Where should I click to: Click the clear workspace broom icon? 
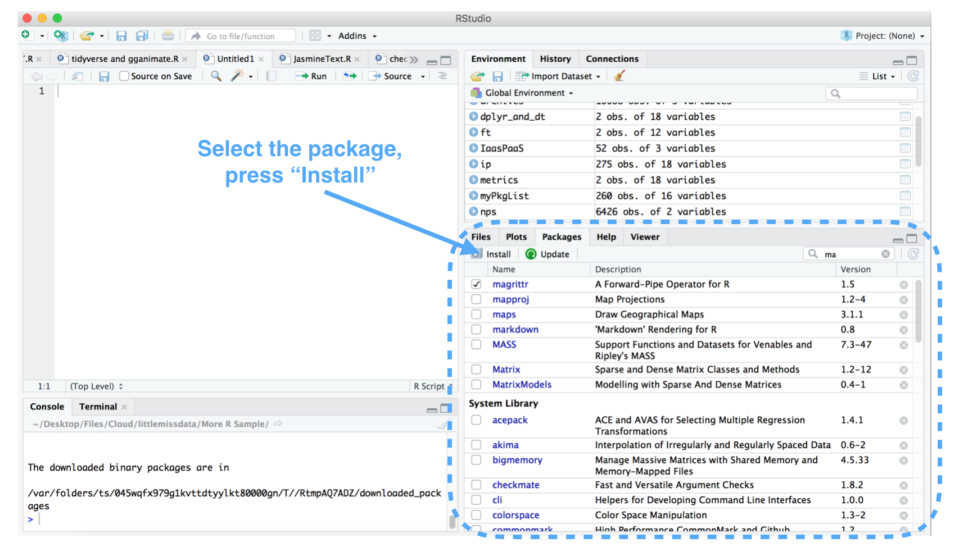coord(619,76)
